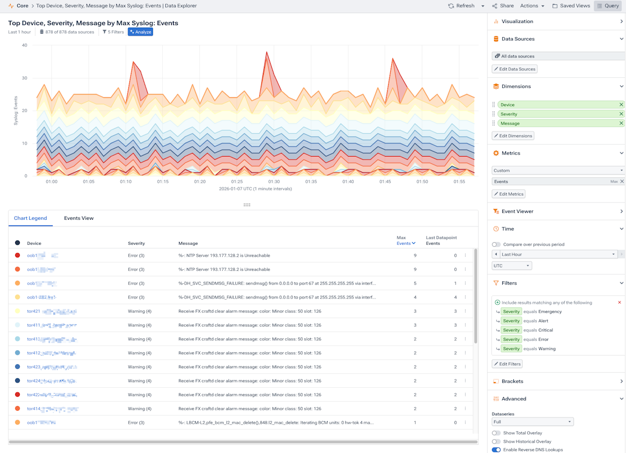This screenshot has height=453, width=626.
Task: Toggle Compare over previous period
Action: tap(496, 244)
